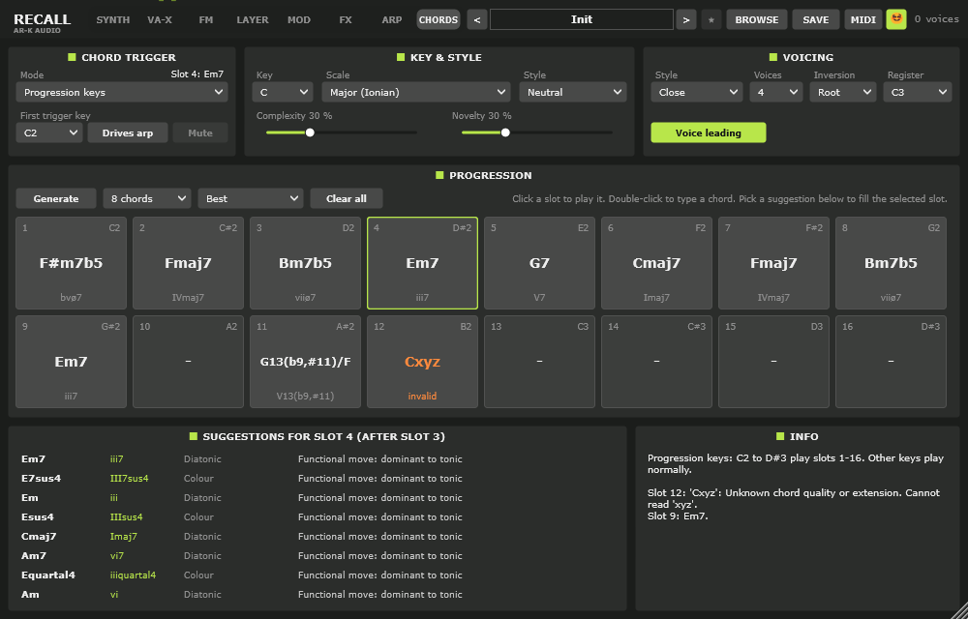Image resolution: width=968 pixels, height=619 pixels.
Task: Toggle the Voice leading button
Action: pos(709,133)
